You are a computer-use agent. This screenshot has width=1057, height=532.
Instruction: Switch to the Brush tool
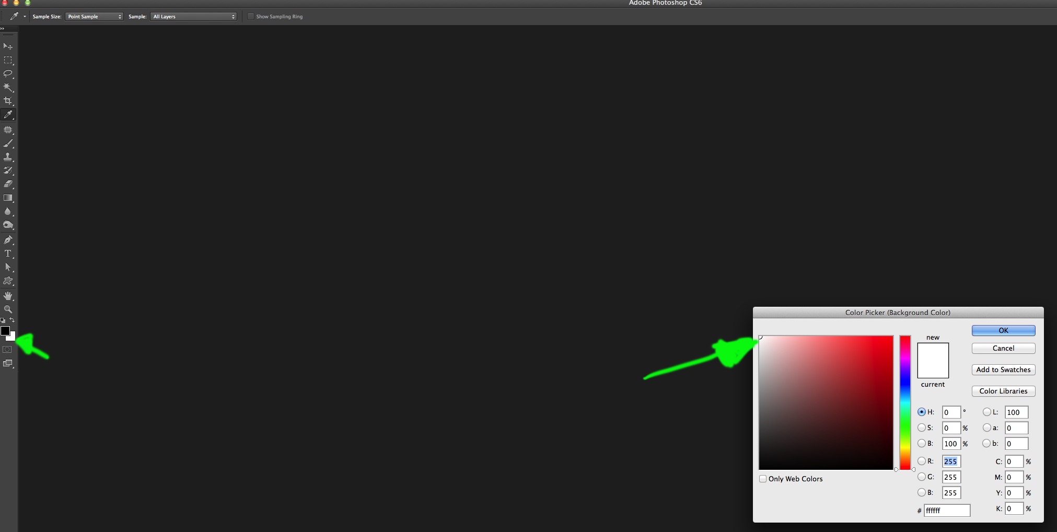pyautogui.click(x=8, y=144)
